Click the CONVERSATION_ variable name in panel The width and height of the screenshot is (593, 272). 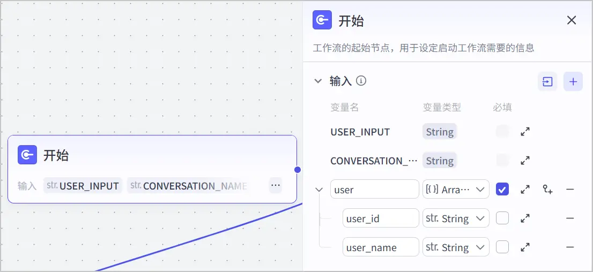click(x=374, y=161)
